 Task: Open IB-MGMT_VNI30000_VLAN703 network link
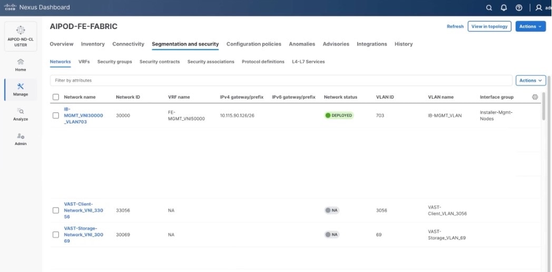83,115
